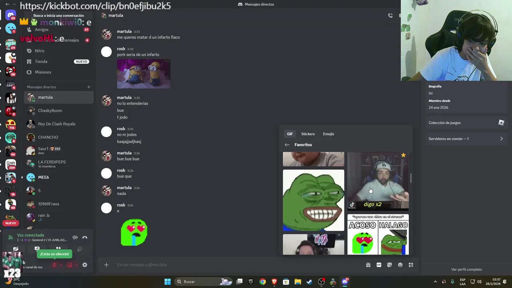Image resolution: width=512 pixels, height=288 pixels.
Task: Open rain :b direct message
Action: coord(58,217)
